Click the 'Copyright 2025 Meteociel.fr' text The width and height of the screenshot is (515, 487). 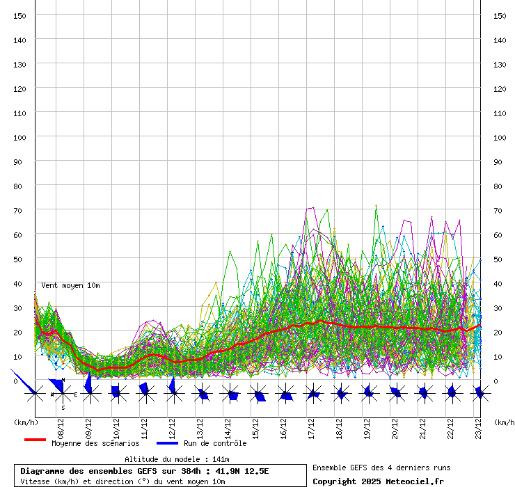click(378, 481)
